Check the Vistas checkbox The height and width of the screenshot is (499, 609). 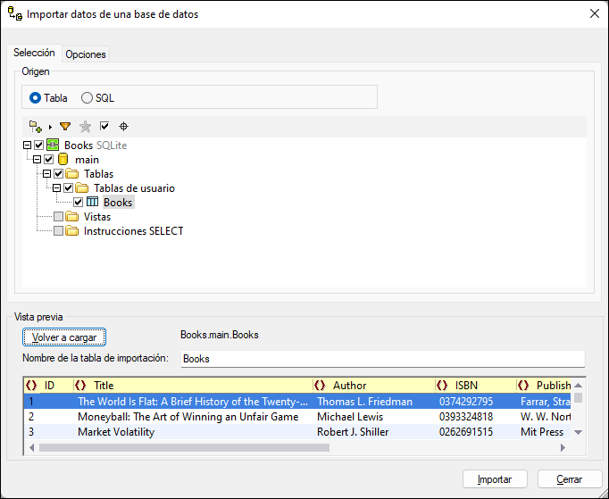click(x=59, y=217)
